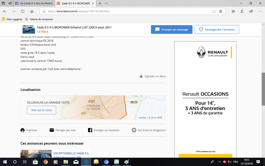Click Partager par mail envelope icon

point(52,130)
